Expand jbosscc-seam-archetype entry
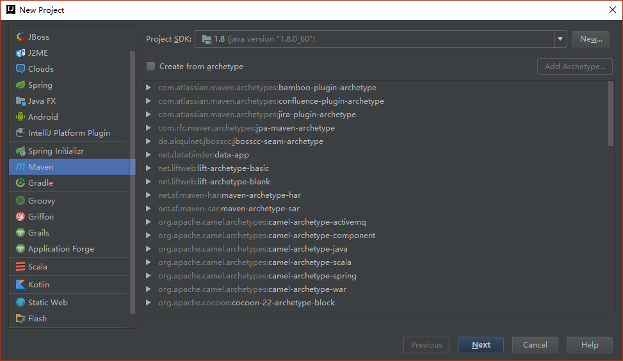 point(148,141)
